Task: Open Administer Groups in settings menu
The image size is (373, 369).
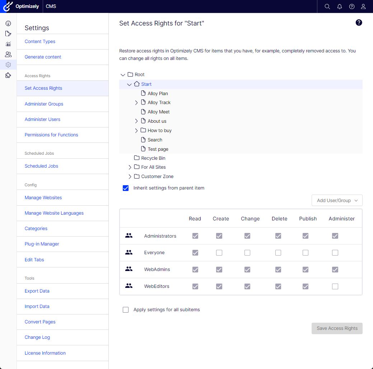Action: (44, 104)
